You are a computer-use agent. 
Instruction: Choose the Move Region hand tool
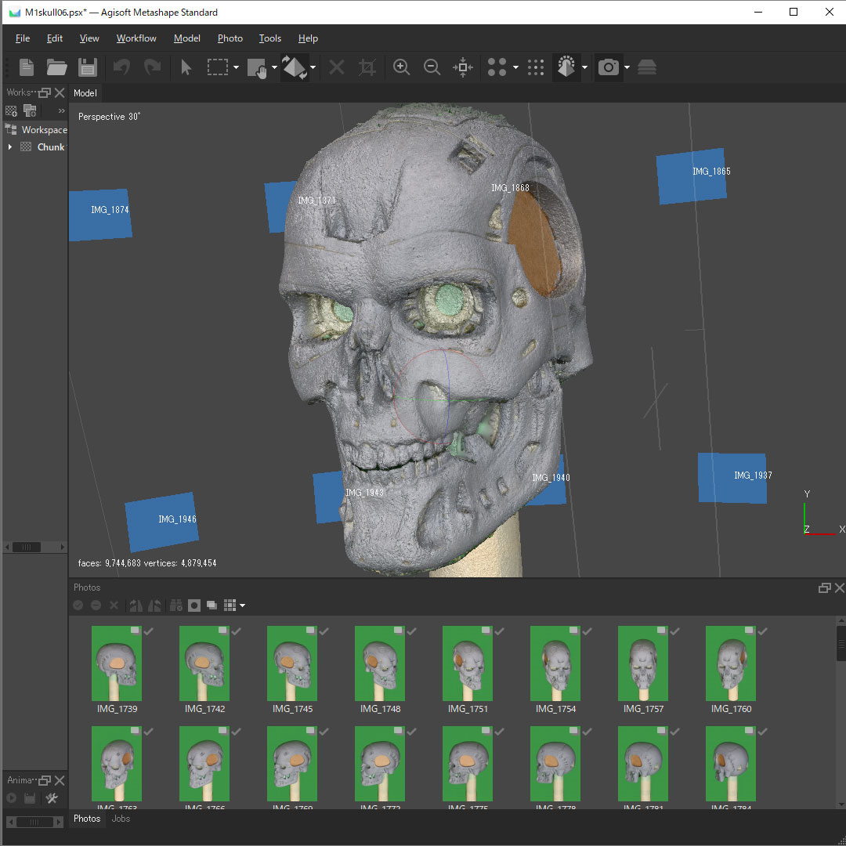point(257,68)
